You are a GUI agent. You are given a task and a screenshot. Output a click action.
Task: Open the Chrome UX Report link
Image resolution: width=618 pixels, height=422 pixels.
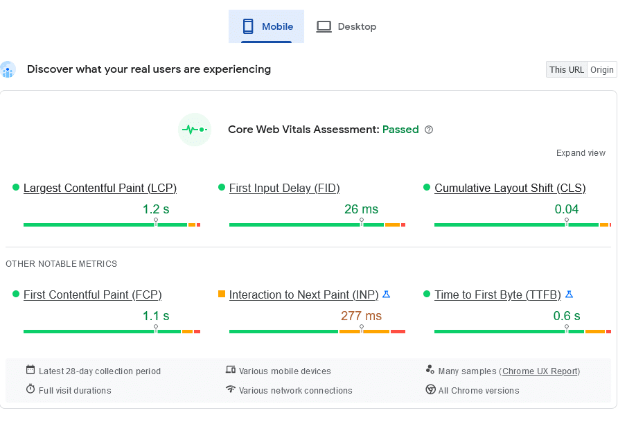540,371
